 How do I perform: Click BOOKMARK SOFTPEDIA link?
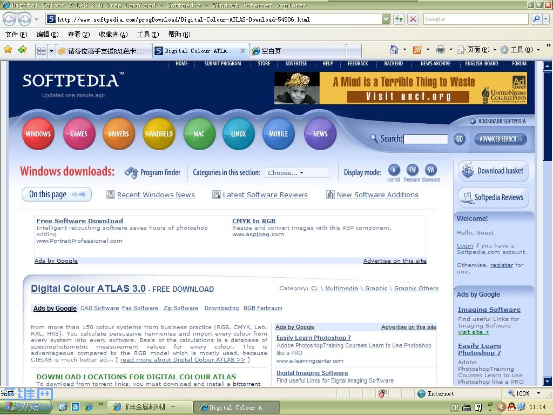[497, 121]
